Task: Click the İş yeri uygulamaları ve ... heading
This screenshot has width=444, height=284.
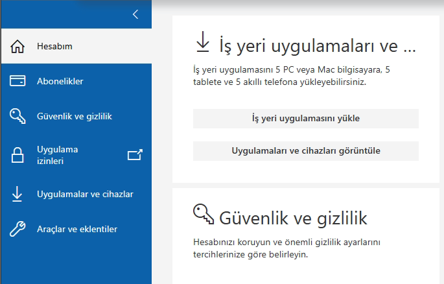Action: [317, 45]
